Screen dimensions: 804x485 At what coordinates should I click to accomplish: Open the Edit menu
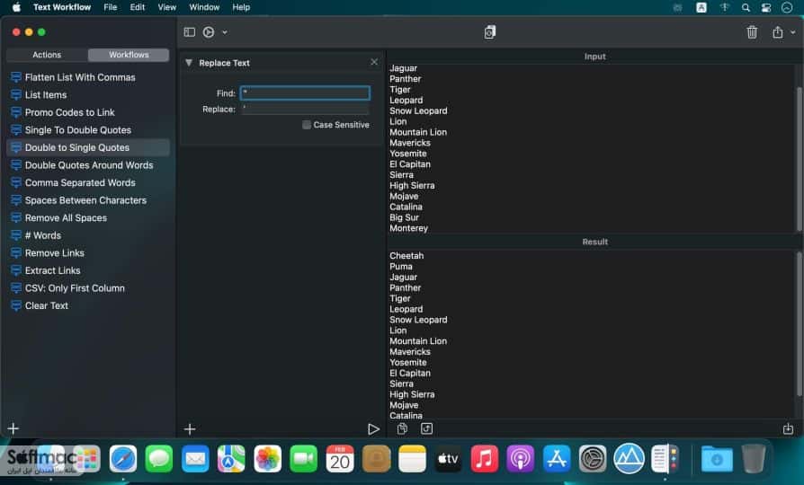137,7
